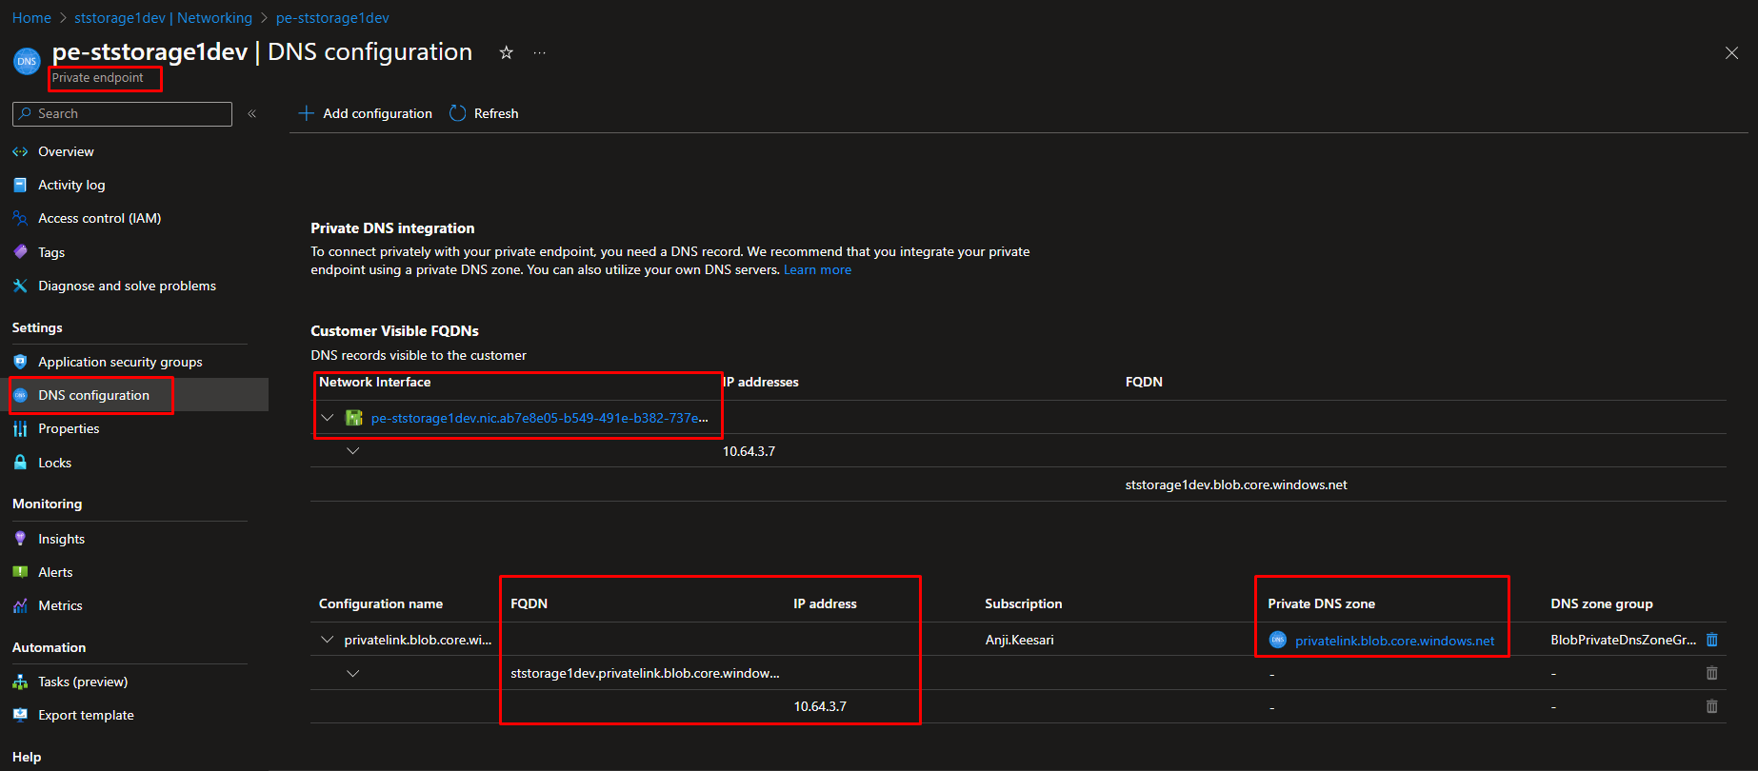Viewport: 1758px width, 771px height.
Task: Click the Application security groups shield icon
Action: coord(20,362)
